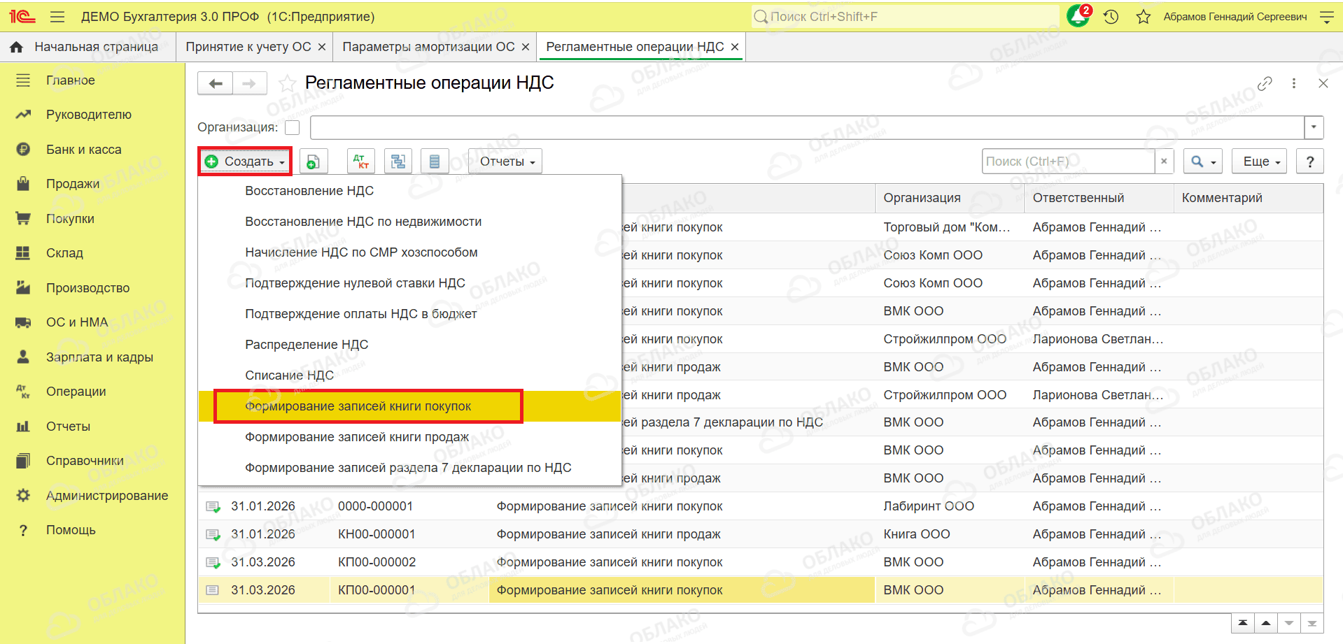Click the list/report toolbar icon
This screenshot has height=644, width=1343.
(x=435, y=162)
